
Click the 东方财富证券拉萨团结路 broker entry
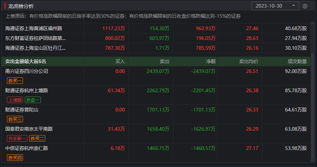coord(36,38)
